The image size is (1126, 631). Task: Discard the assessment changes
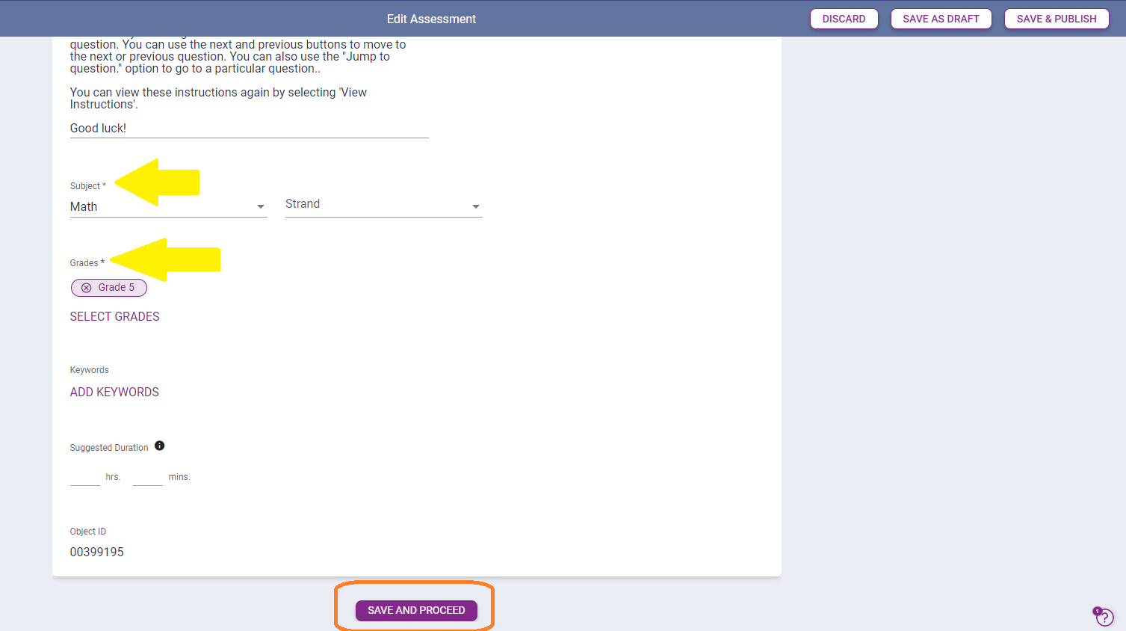(x=844, y=19)
